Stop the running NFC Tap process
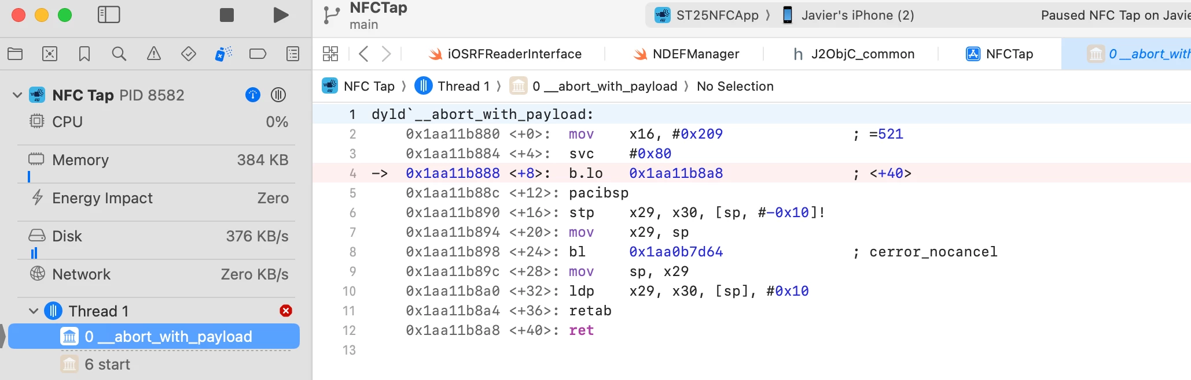Viewport: 1191px width, 380px height. pos(227,15)
